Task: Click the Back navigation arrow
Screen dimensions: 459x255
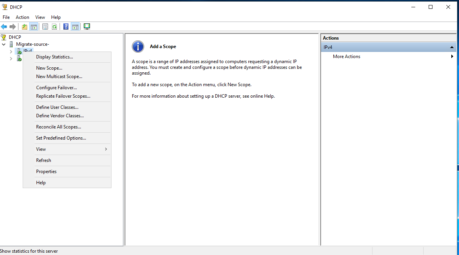Action: (4, 26)
